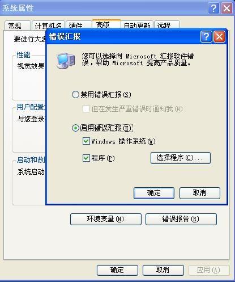Select the 启用错误汇报 radio button
Image resolution: width=235 pixels, height=282 pixels.
tap(75, 128)
